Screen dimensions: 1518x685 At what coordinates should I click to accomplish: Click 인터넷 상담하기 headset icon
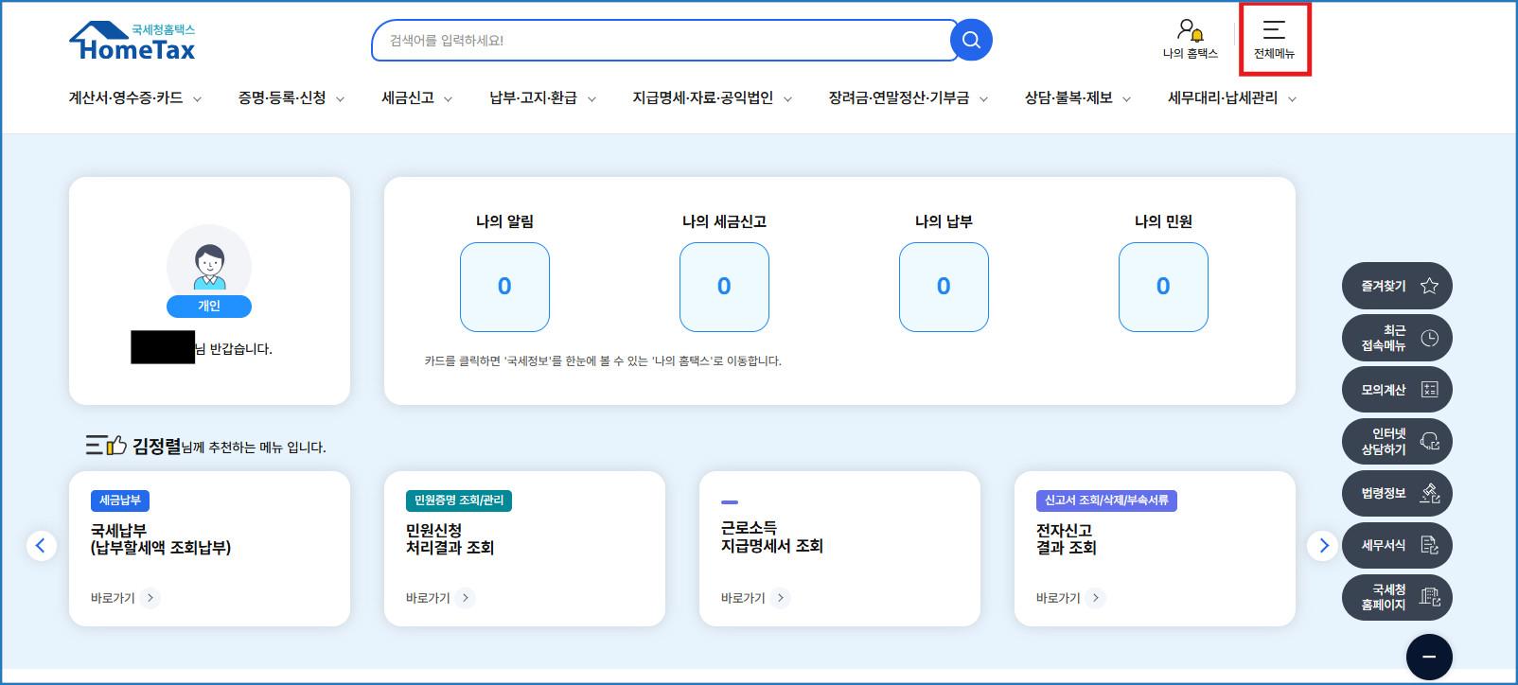[x=1429, y=442]
